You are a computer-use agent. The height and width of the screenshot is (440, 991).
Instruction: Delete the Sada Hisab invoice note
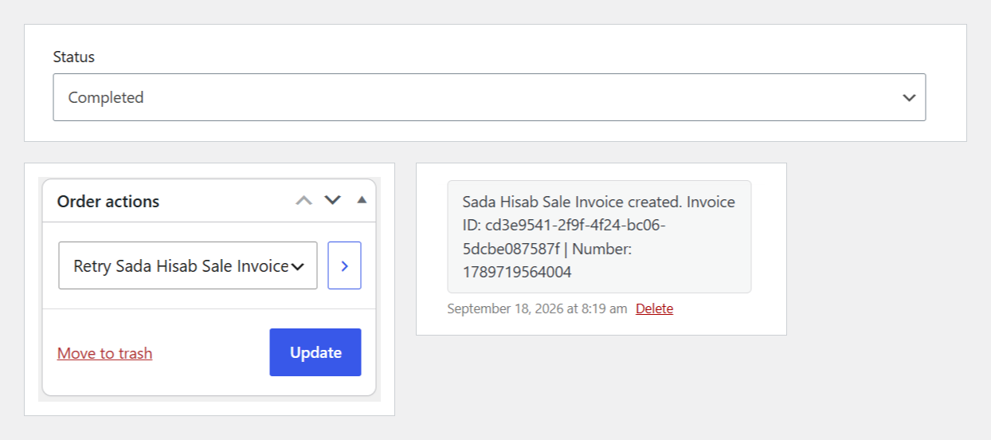click(654, 308)
